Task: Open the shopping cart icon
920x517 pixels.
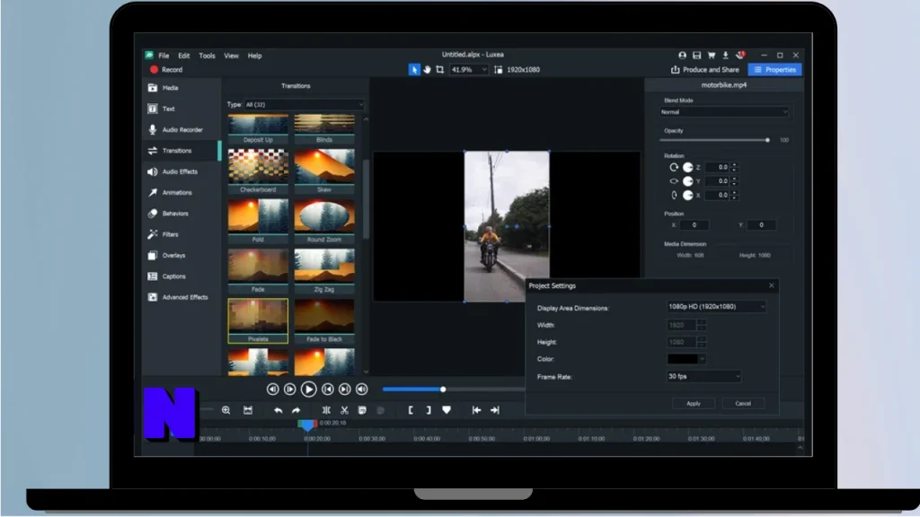Action: pos(712,55)
